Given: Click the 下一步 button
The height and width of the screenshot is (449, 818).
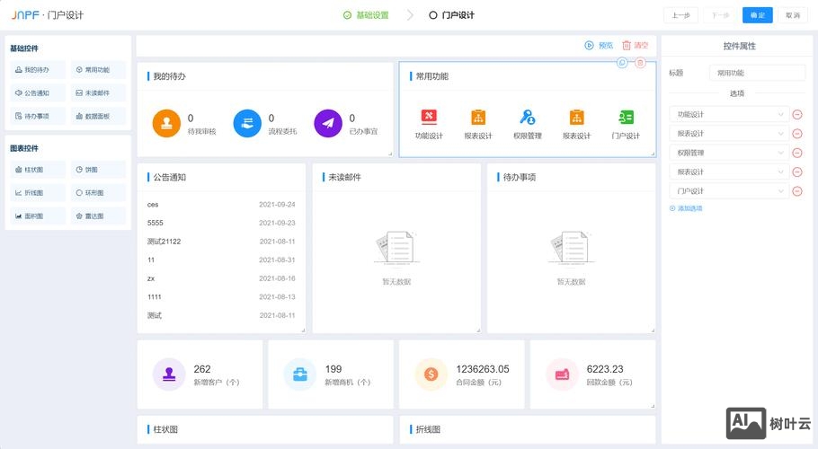Looking at the screenshot, I should coord(720,15).
